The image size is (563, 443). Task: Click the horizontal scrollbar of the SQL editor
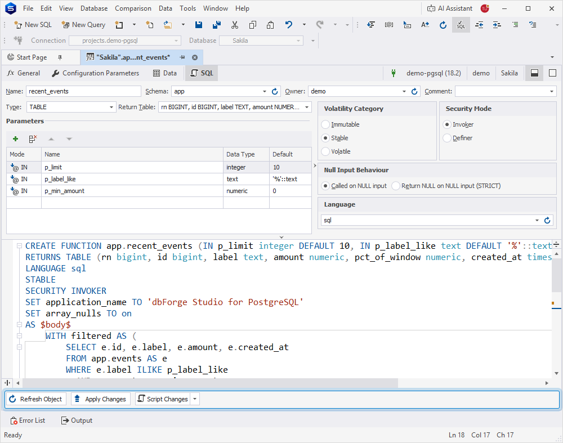tap(211, 383)
